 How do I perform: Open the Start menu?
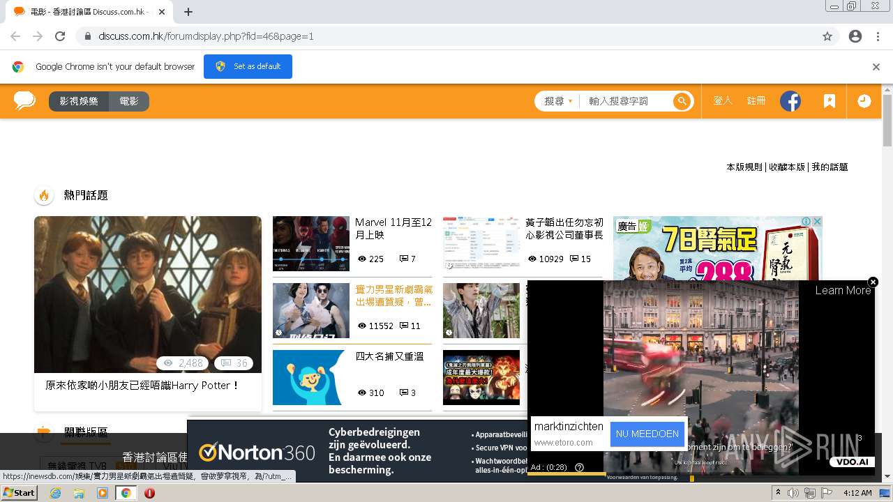tap(19, 493)
